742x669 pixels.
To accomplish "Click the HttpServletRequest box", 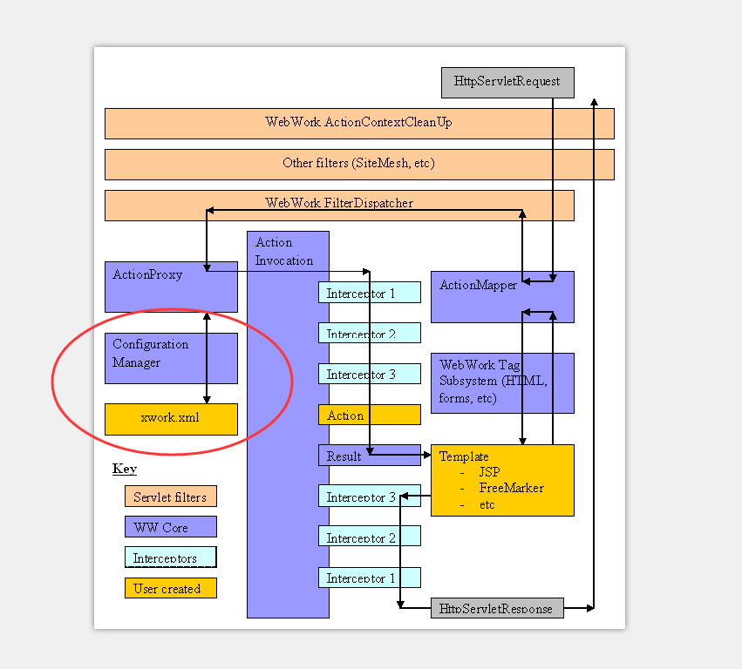I will click(x=507, y=82).
